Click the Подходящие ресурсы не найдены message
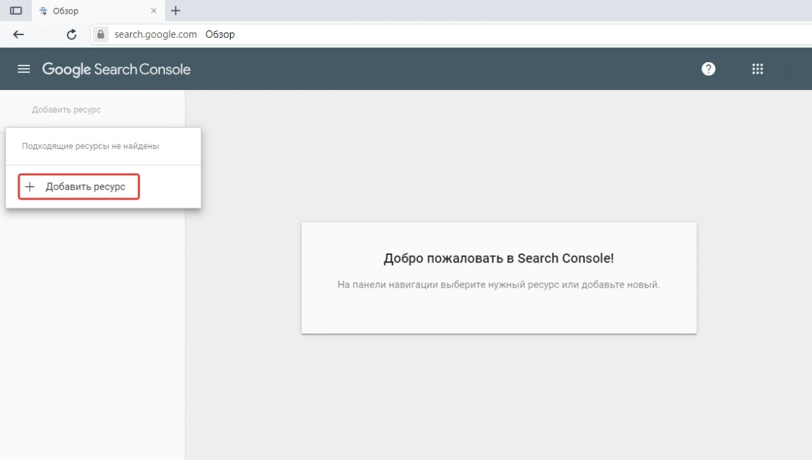 pyautogui.click(x=91, y=146)
